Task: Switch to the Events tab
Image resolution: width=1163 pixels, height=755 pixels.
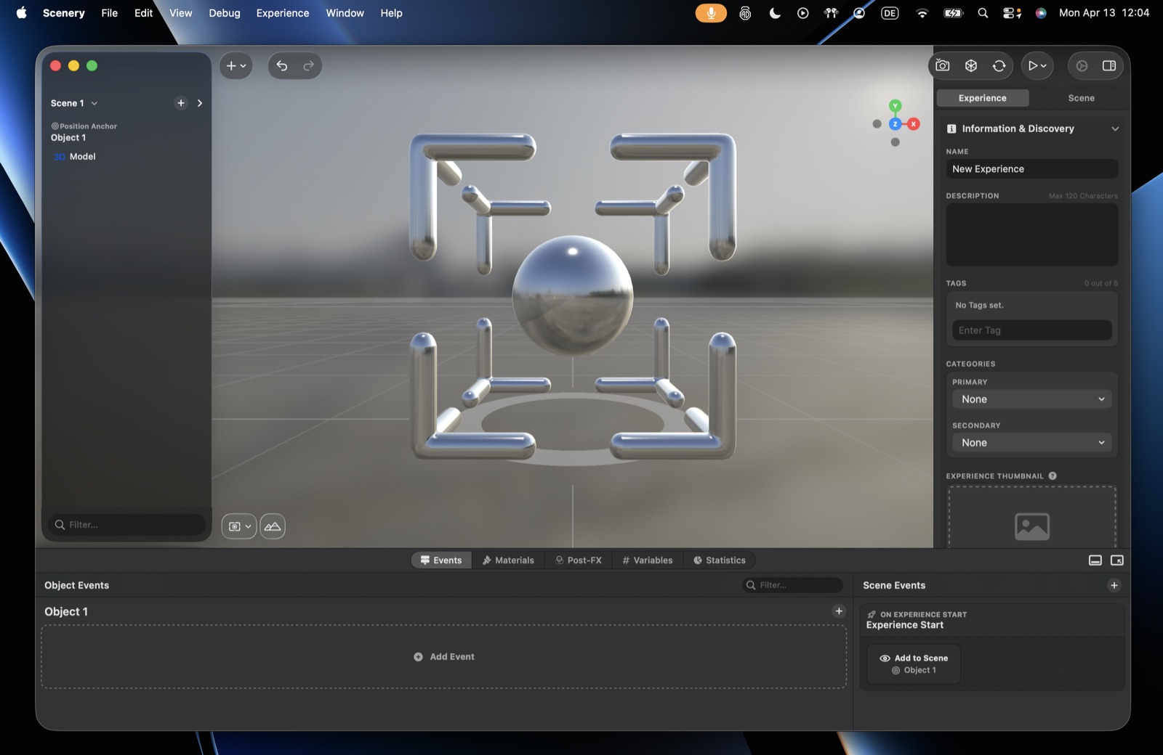Action: [441, 560]
